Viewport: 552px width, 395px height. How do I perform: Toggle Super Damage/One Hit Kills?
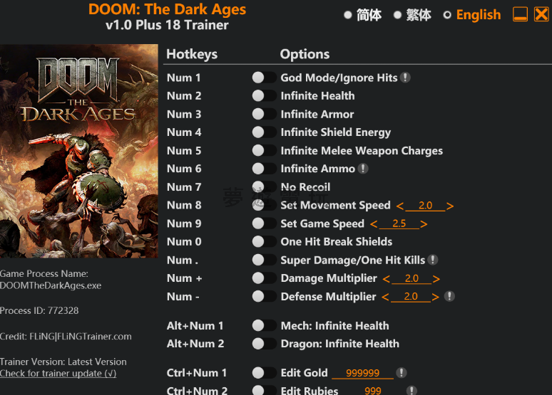point(264,260)
